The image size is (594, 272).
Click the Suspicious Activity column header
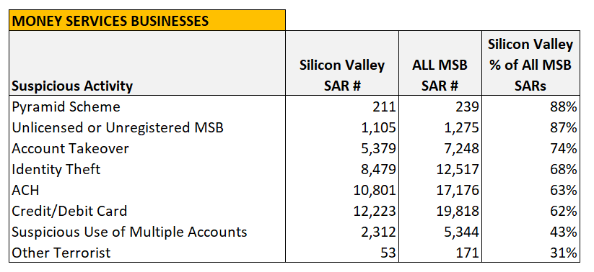pyautogui.click(x=147, y=63)
